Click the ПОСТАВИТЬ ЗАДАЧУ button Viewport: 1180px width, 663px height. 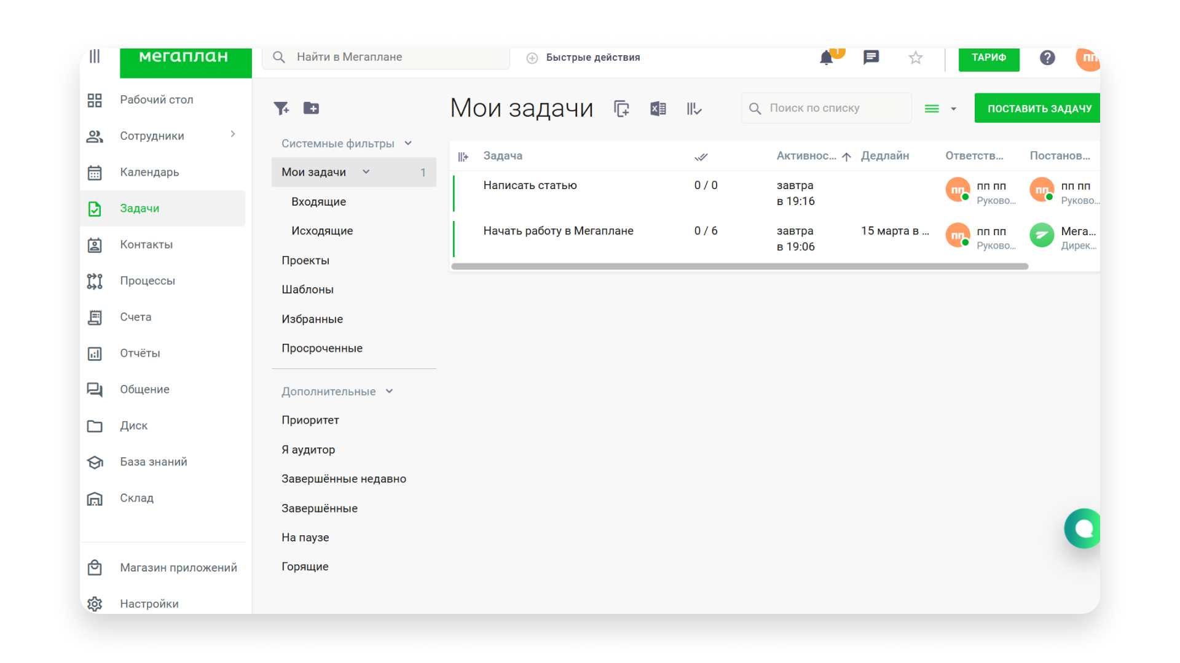[x=1039, y=109]
